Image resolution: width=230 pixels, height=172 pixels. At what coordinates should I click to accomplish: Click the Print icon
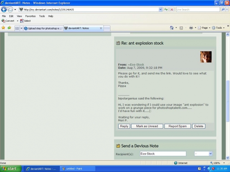pos(191,28)
